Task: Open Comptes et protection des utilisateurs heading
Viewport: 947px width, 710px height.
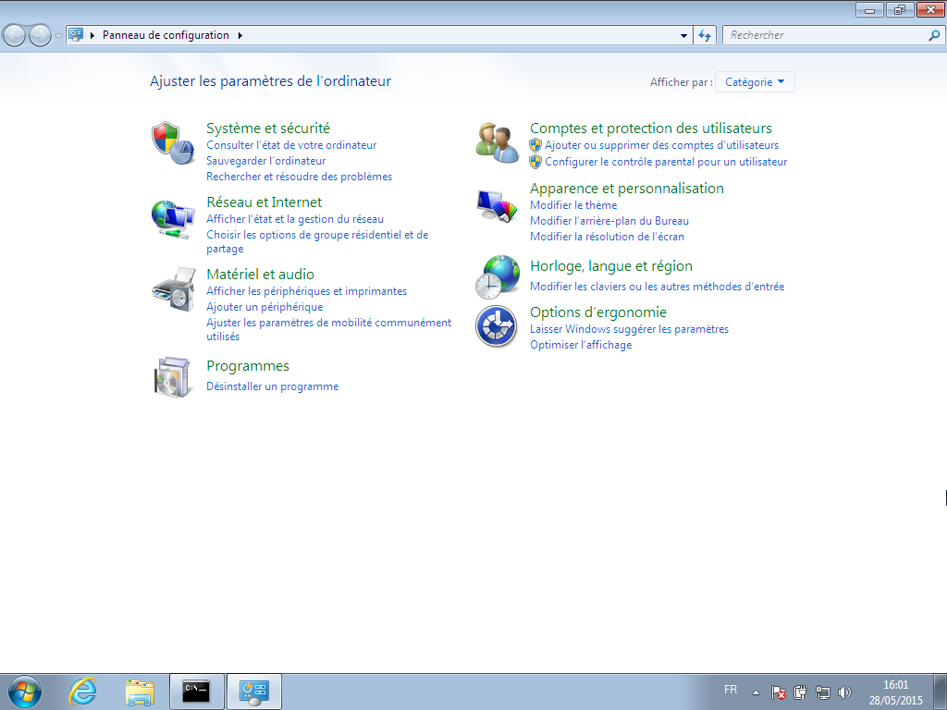Action: 650,128
